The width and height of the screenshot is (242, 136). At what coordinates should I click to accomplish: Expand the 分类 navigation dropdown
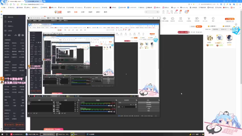[x=83, y=12]
